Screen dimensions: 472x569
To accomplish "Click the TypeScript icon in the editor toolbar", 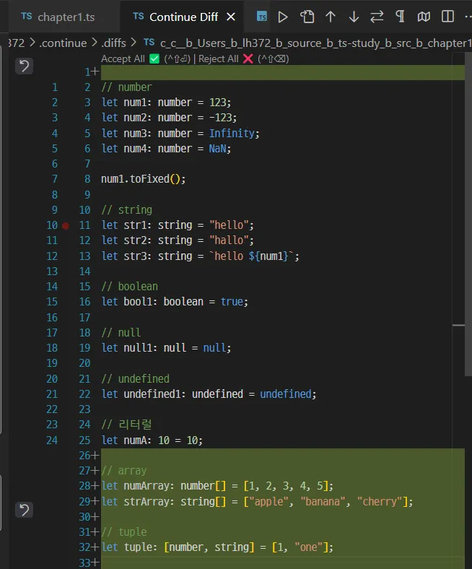I will click(261, 17).
